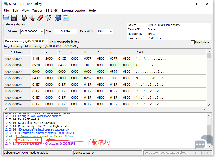The image size is (215, 157).
Task: Select row address 0x08000020
Action: 18,72
